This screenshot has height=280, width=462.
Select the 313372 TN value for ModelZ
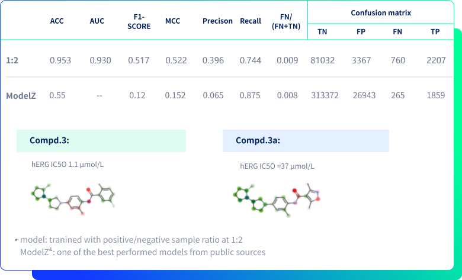click(x=325, y=96)
